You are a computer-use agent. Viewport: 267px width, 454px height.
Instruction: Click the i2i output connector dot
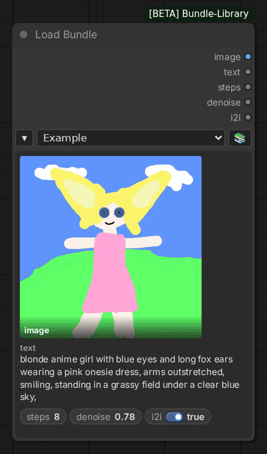(x=248, y=117)
